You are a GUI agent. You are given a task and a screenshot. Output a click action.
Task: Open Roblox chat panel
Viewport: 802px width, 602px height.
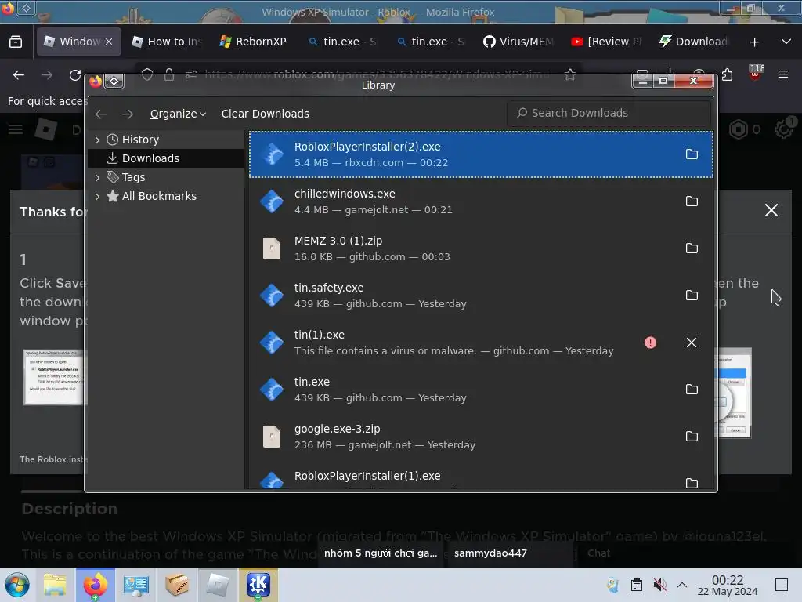(598, 553)
